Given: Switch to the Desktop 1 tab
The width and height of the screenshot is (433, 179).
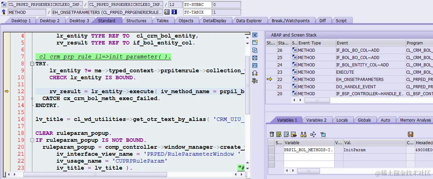Looking at the screenshot, I should coord(21,21).
